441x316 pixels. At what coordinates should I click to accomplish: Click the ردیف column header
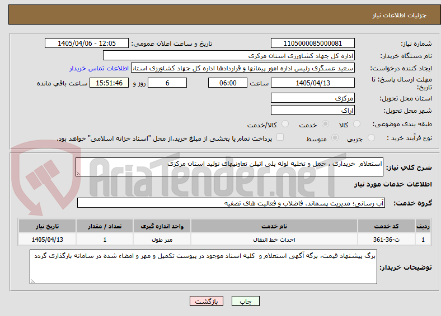pyautogui.click(x=423, y=226)
